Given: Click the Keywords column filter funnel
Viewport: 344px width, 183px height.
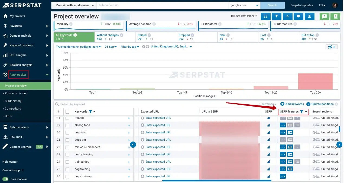Looking at the screenshot, I should [x=90, y=112].
